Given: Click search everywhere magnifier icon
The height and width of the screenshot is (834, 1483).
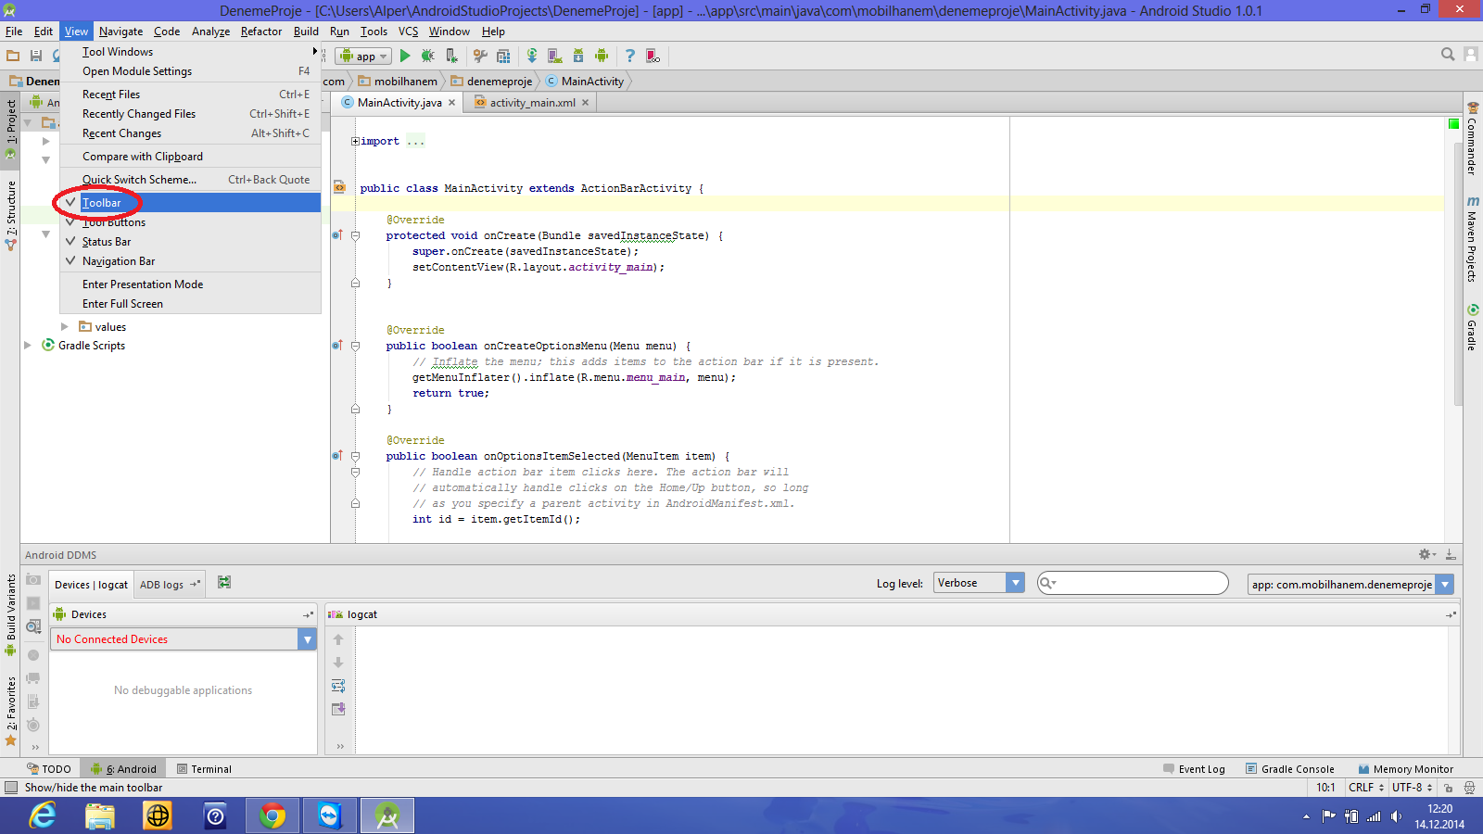Looking at the screenshot, I should click(1448, 55).
